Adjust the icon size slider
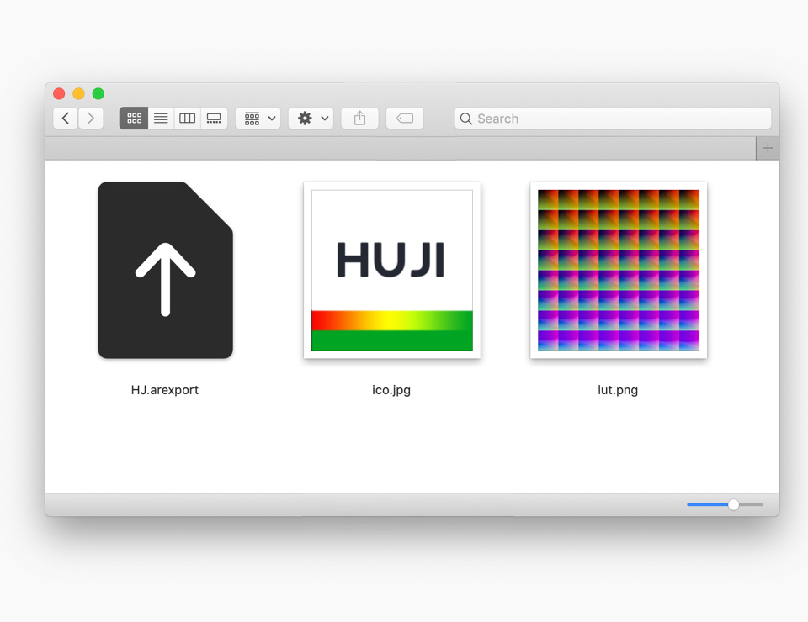808x622 pixels. (733, 504)
